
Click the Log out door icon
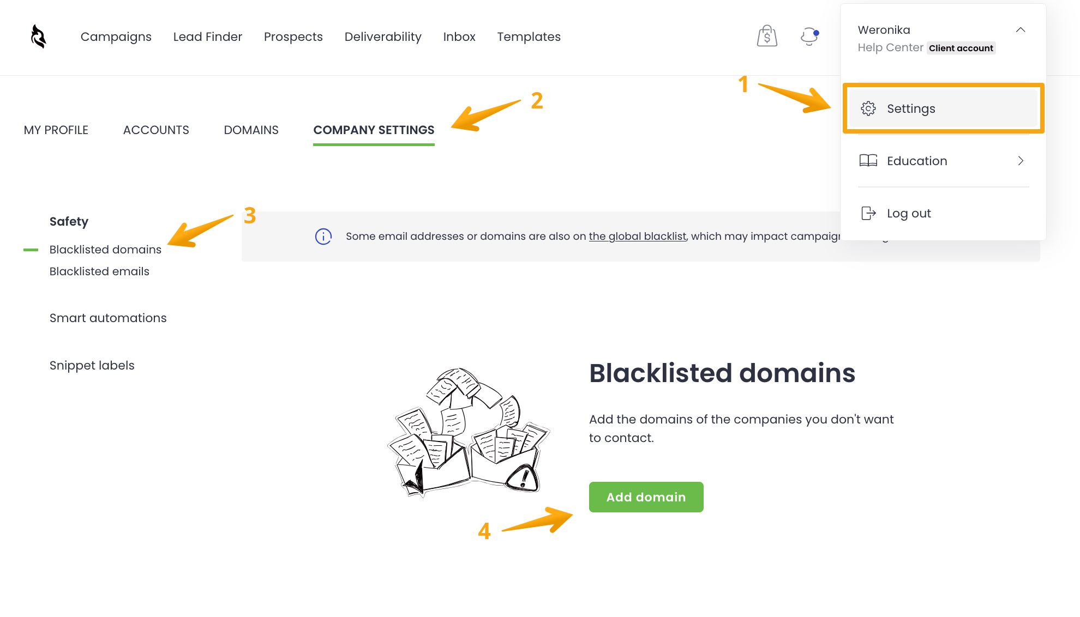coord(868,213)
